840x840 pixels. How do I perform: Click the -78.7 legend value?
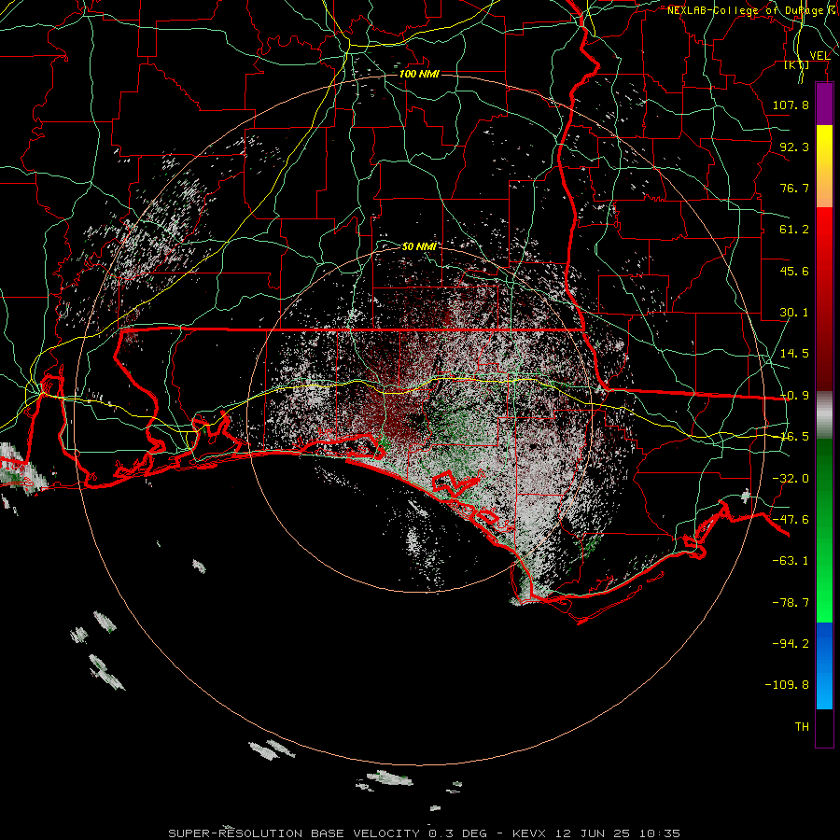pos(791,603)
